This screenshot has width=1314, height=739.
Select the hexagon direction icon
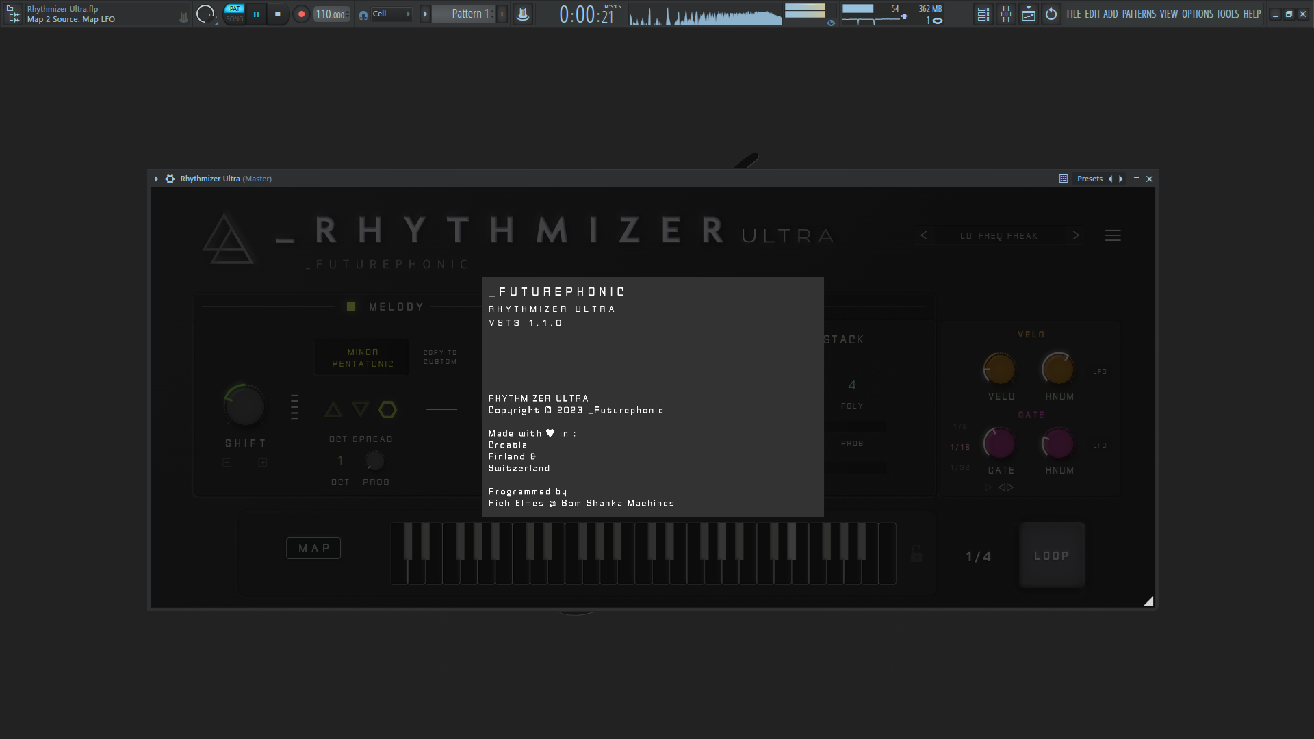click(x=388, y=409)
